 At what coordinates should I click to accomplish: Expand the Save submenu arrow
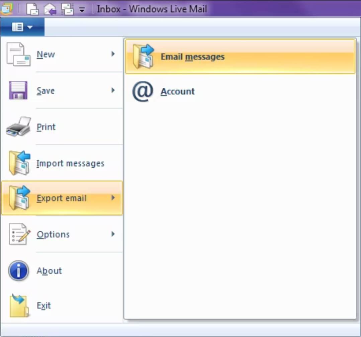point(113,90)
